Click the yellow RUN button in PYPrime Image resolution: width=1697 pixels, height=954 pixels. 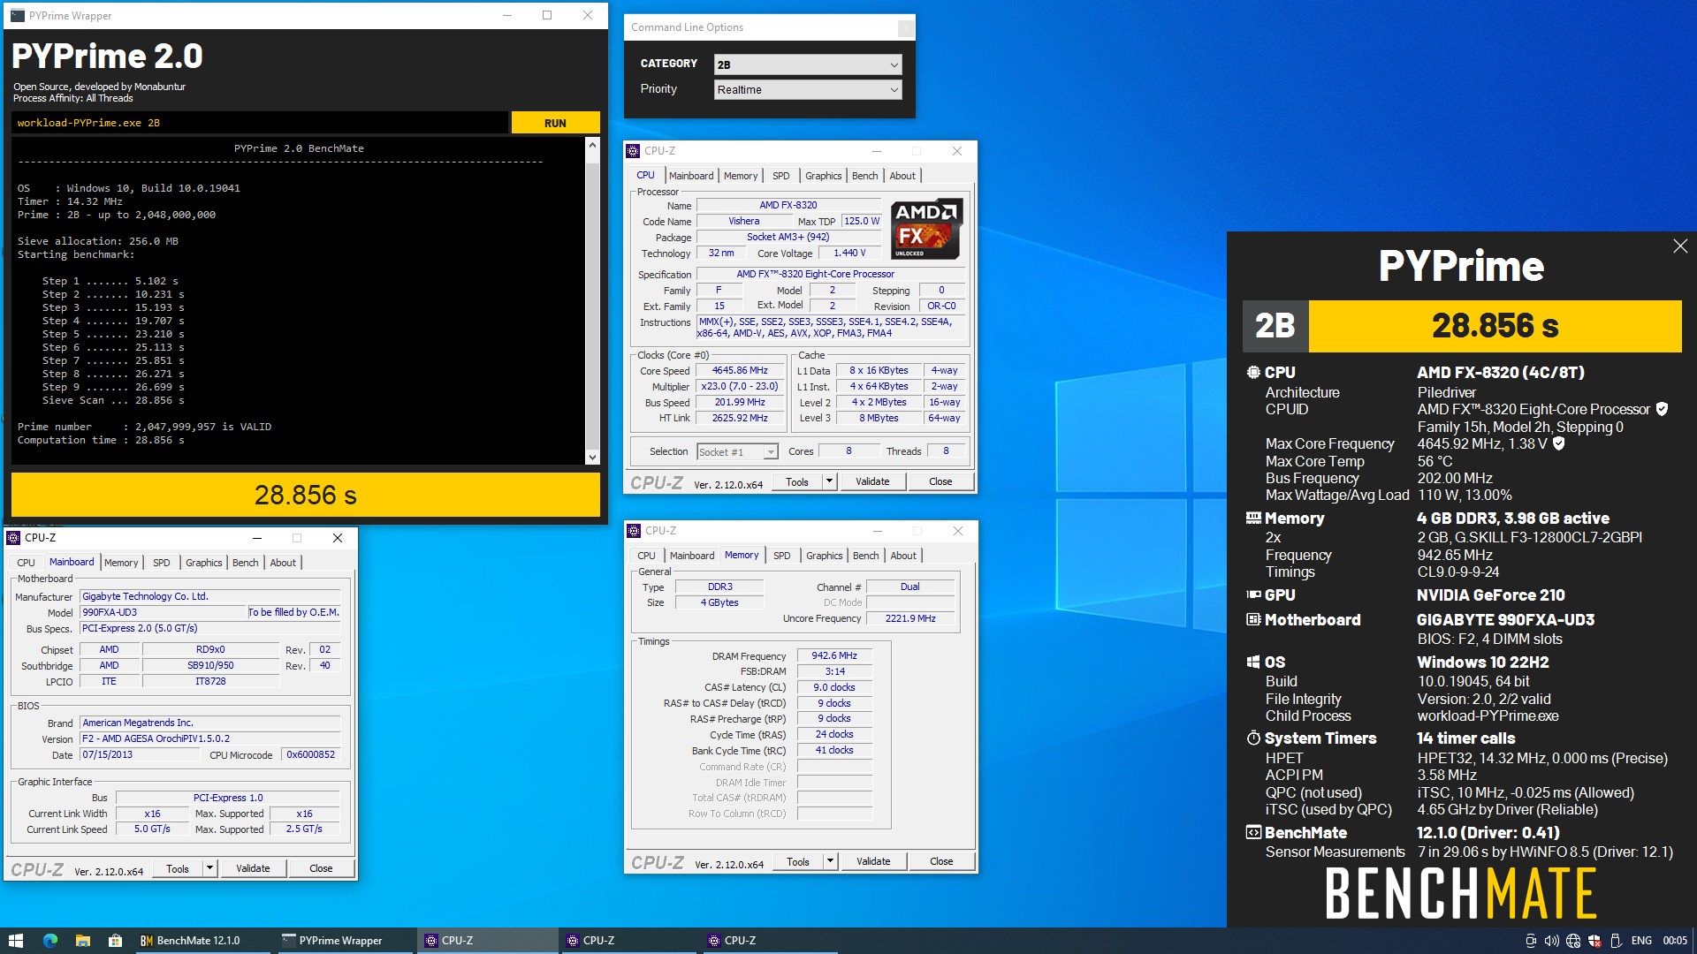[555, 123]
